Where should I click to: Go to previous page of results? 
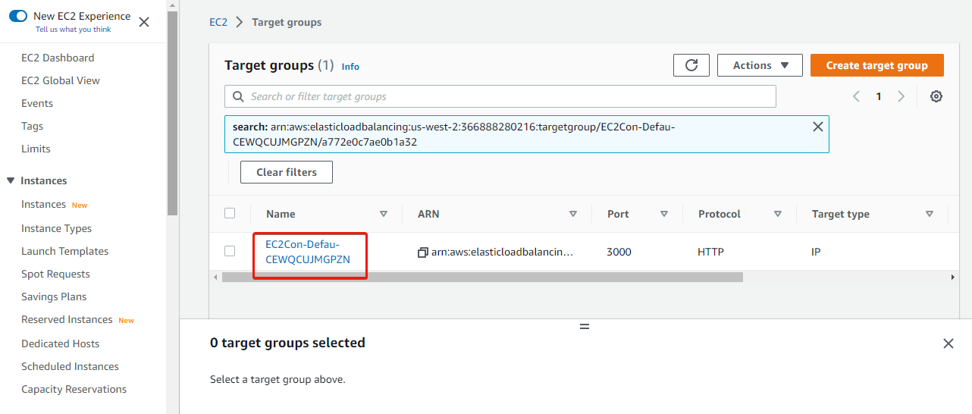click(x=856, y=96)
